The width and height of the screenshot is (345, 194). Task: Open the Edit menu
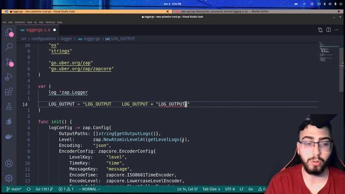tap(10, 22)
